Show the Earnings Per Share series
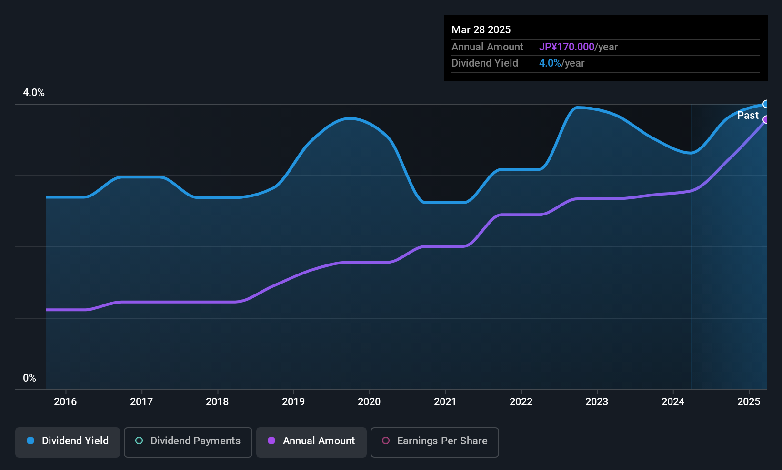This screenshot has width=782, height=470. tap(434, 442)
